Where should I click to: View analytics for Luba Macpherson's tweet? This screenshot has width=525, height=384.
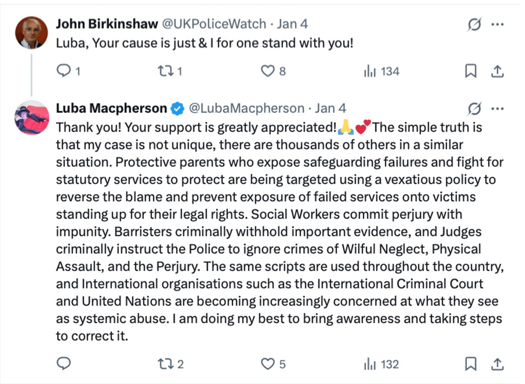click(x=370, y=364)
